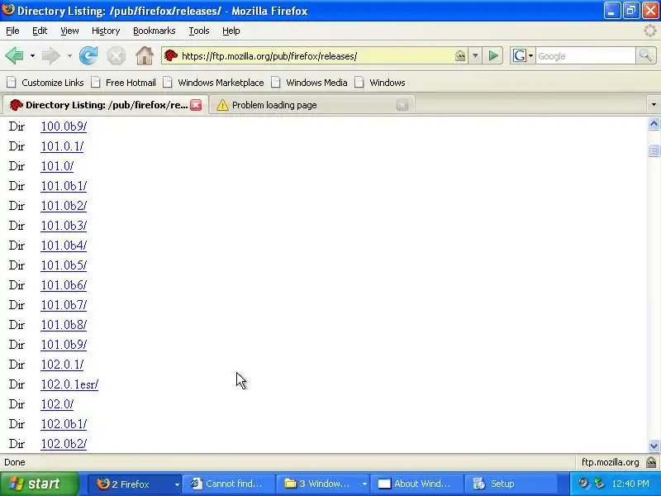The width and height of the screenshot is (661, 496).
Task: Open the Tools menu
Action: [x=199, y=31]
